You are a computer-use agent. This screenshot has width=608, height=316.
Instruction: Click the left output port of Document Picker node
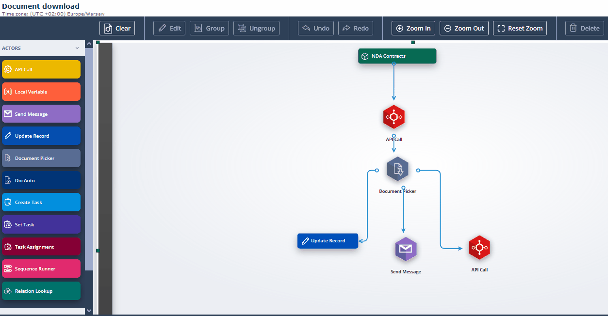[x=376, y=170]
